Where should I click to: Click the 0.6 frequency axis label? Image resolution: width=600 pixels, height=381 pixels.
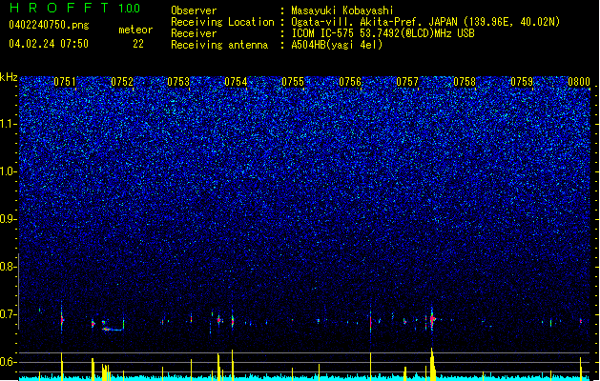coord(9,362)
